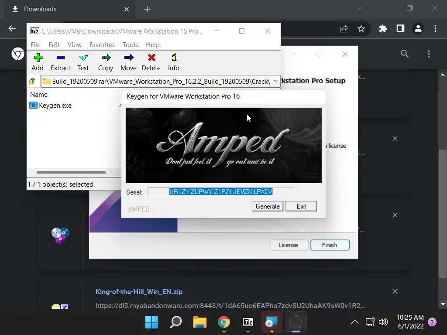The image size is (447, 335).
Task: Switch to Chrome from taskbar
Action: click(x=224, y=322)
